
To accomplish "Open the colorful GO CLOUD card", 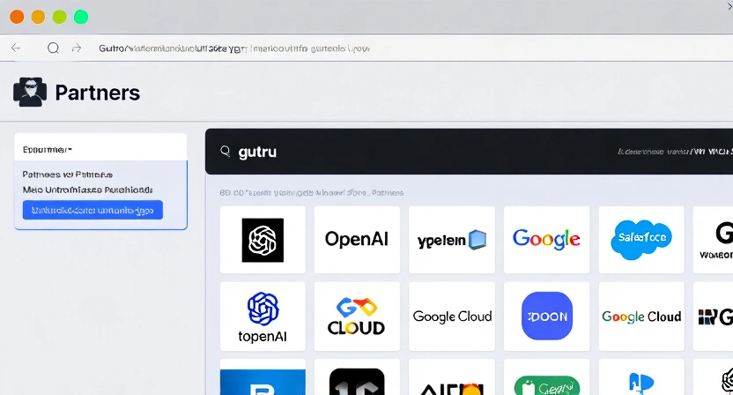I will tap(357, 317).
